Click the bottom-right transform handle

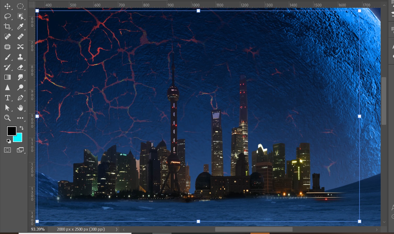click(x=359, y=221)
